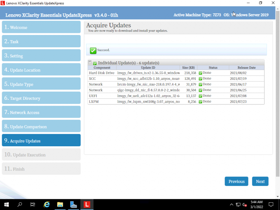This screenshot has height=210, width=280.
Task: Click update ID brcm-lnvgy_fw_nic_nxe-218.0.197.4
Action: 148,84
